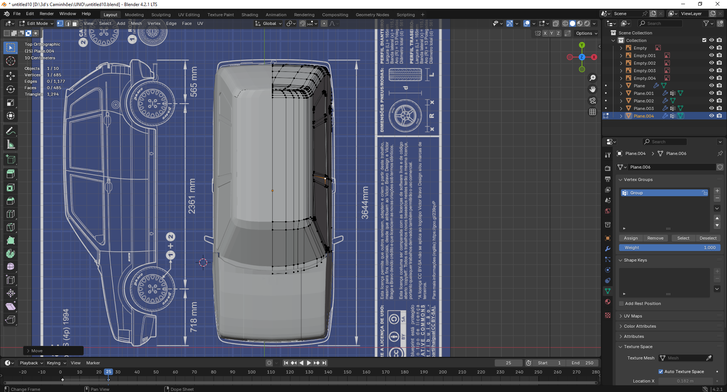This screenshot has width=727, height=392.
Task: Pick the Loop Cut tool
Action: pyautogui.click(x=11, y=214)
